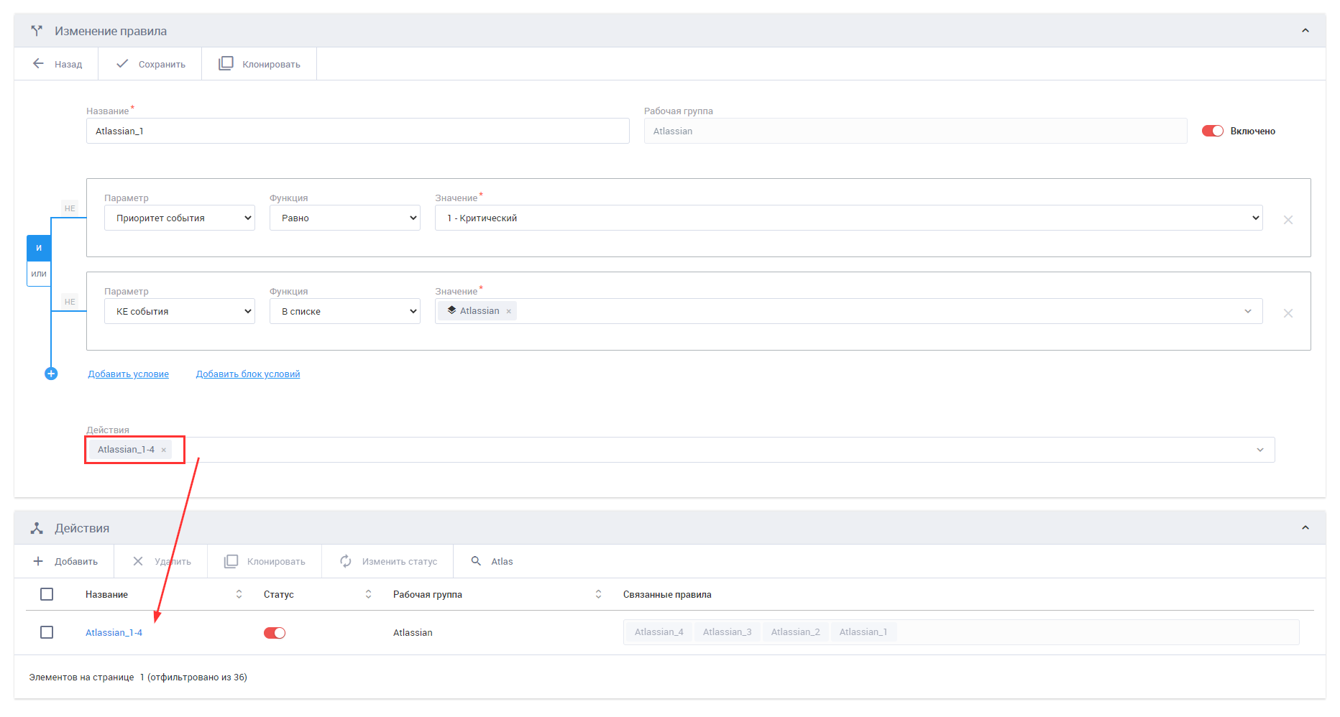Click the search field containing Atlas

tap(502, 561)
